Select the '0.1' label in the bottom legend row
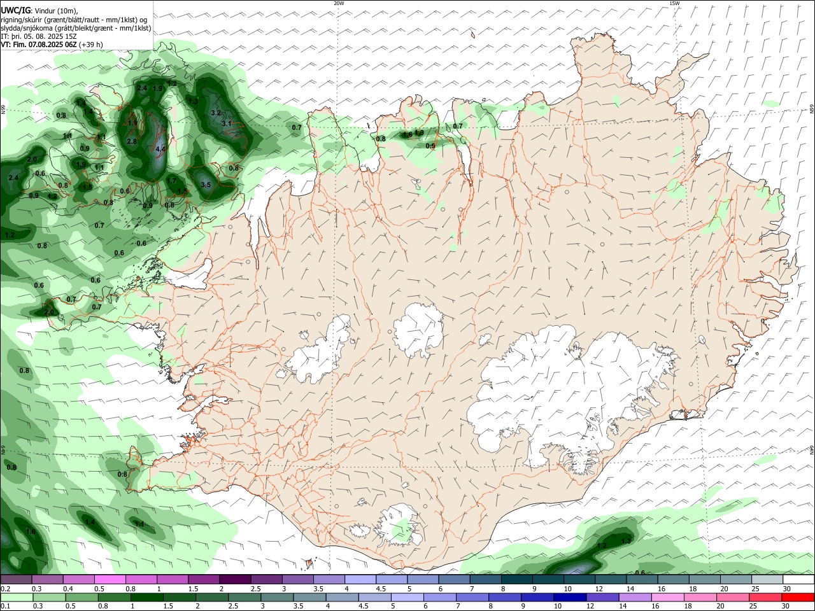This screenshot has height=611, width=815. 5,607
